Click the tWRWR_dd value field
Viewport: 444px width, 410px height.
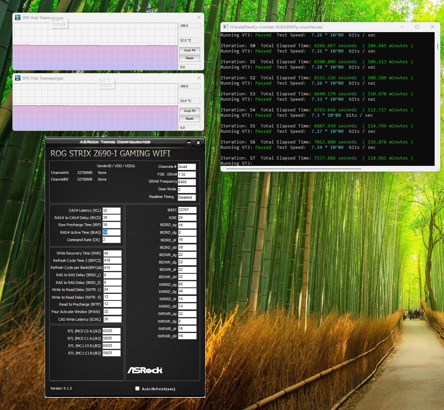pyautogui.click(x=187, y=336)
